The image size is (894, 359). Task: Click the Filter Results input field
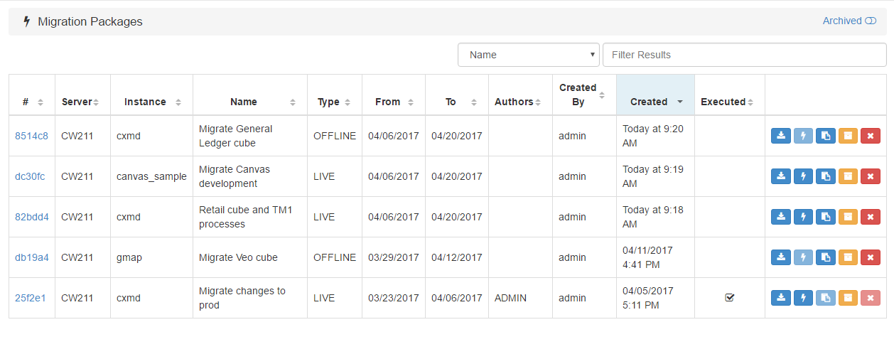tap(744, 55)
